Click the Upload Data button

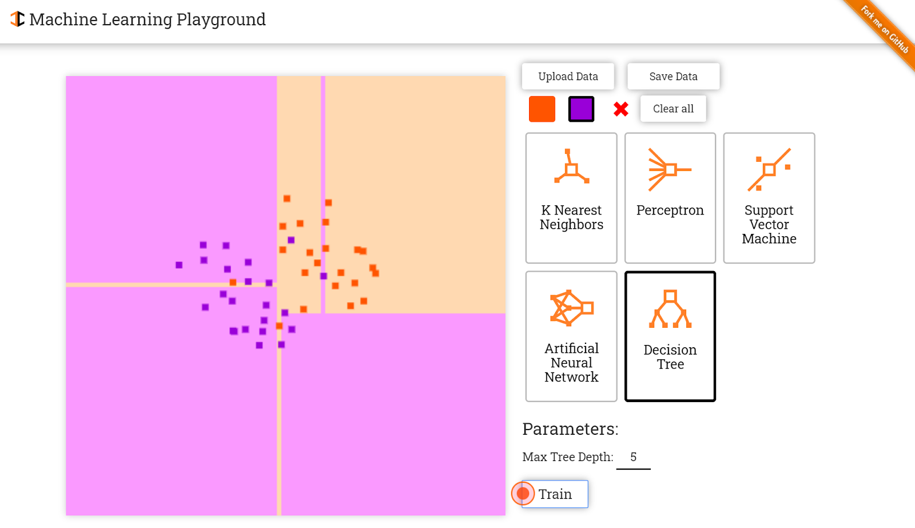[x=567, y=76]
